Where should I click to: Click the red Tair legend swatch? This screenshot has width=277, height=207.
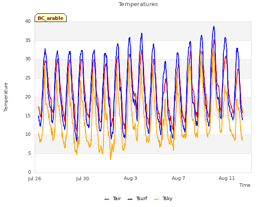point(107,199)
